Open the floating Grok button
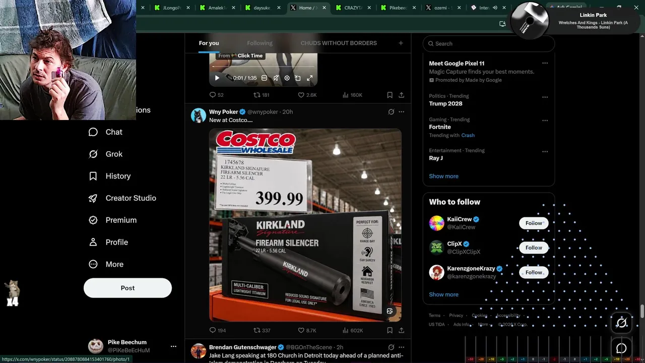 point(621,323)
